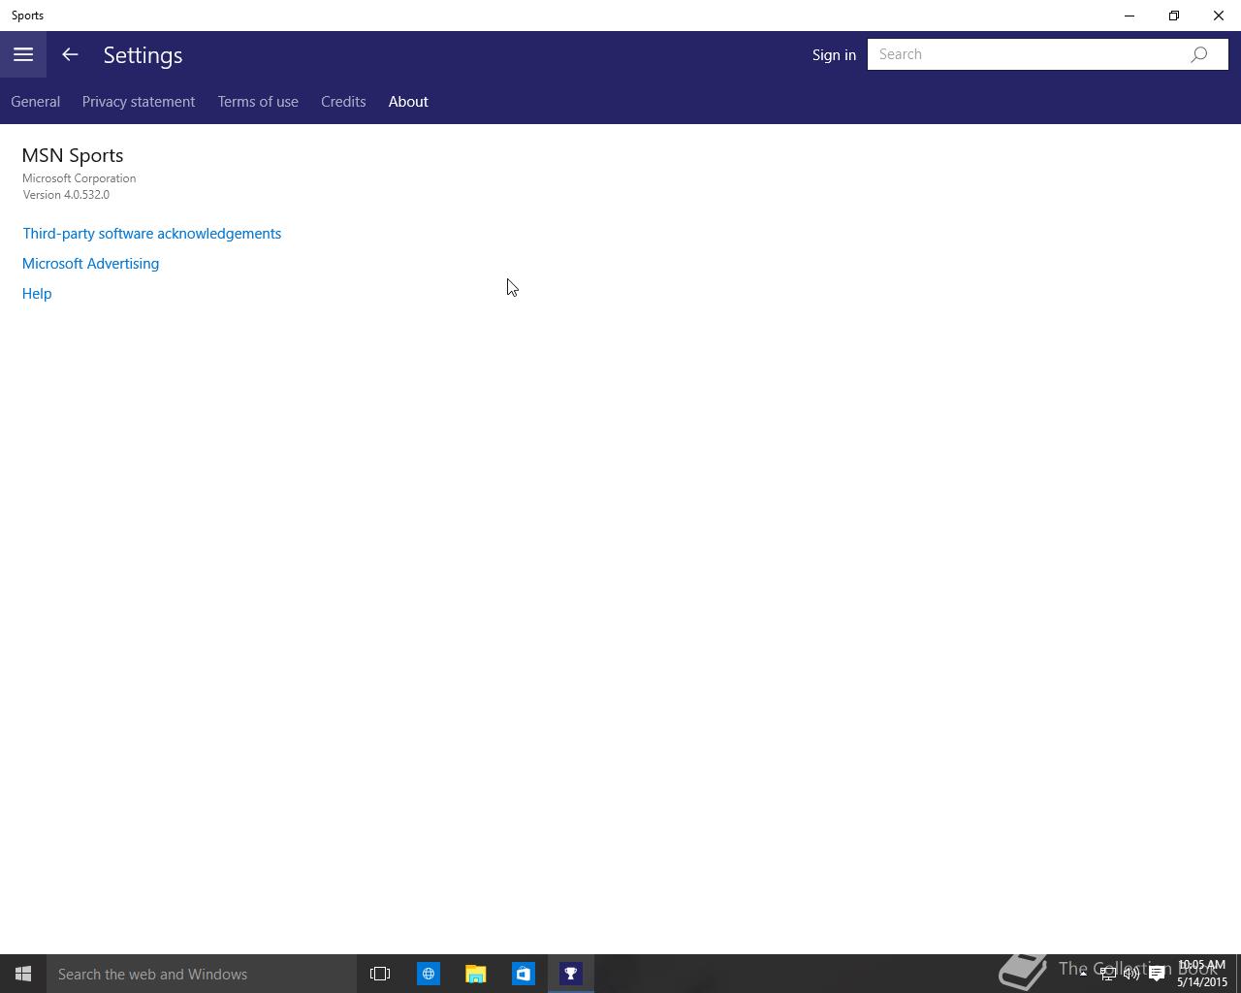This screenshot has height=993, width=1241.
Task: Minimize the Sports window
Action: tap(1130, 16)
